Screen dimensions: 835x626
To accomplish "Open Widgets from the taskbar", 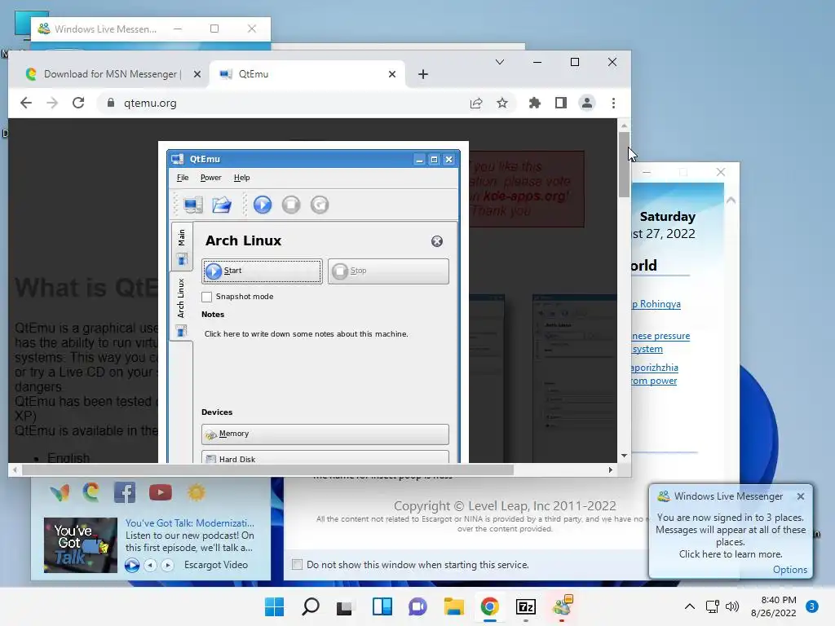I will pos(382,606).
